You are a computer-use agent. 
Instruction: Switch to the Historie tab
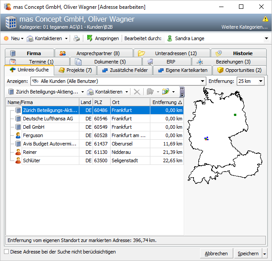(238, 53)
